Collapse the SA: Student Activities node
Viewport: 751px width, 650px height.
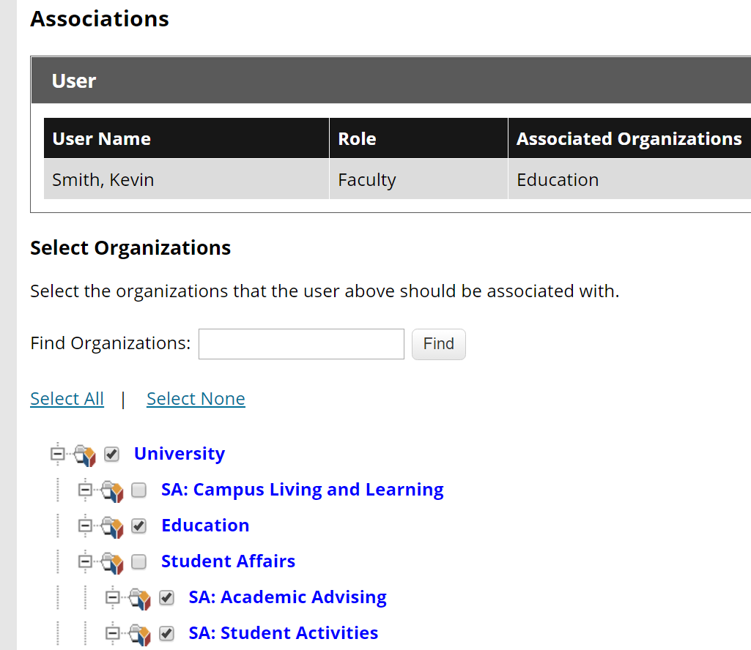pos(113,632)
